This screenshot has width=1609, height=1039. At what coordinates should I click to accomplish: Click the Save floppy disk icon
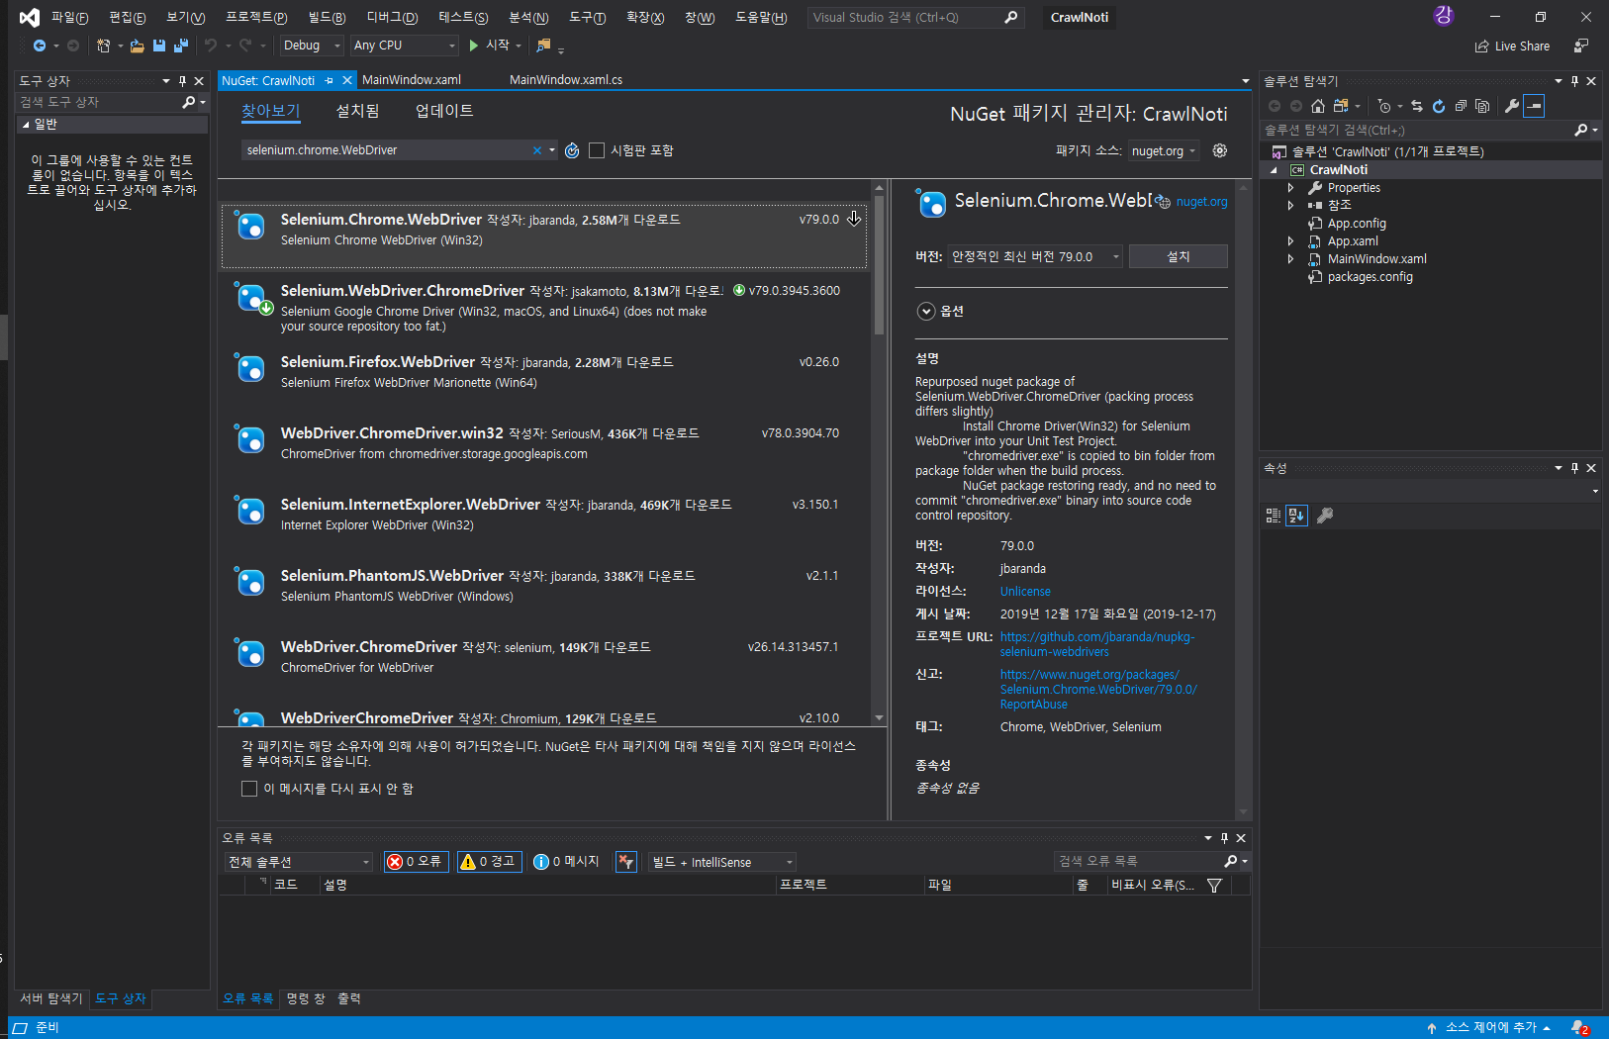(x=159, y=46)
